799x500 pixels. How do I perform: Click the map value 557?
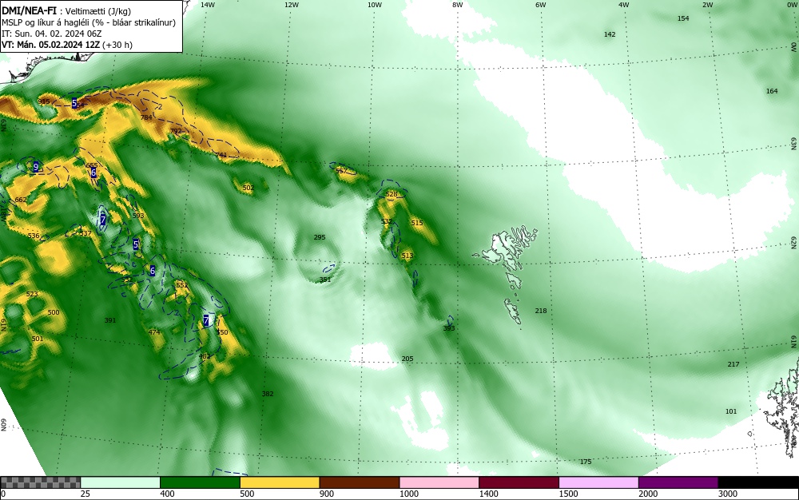coord(341,171)
